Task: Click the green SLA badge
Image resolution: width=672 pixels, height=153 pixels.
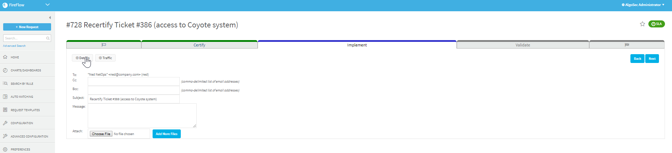Action: coord(656,24)
